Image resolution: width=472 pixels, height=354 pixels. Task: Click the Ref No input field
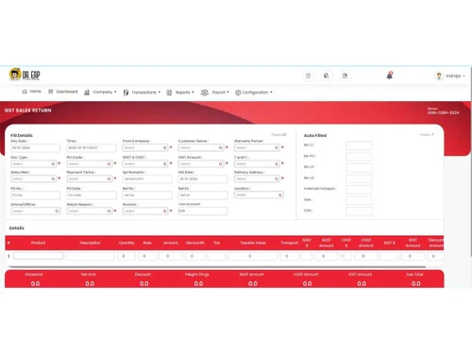tap(147, 195)
